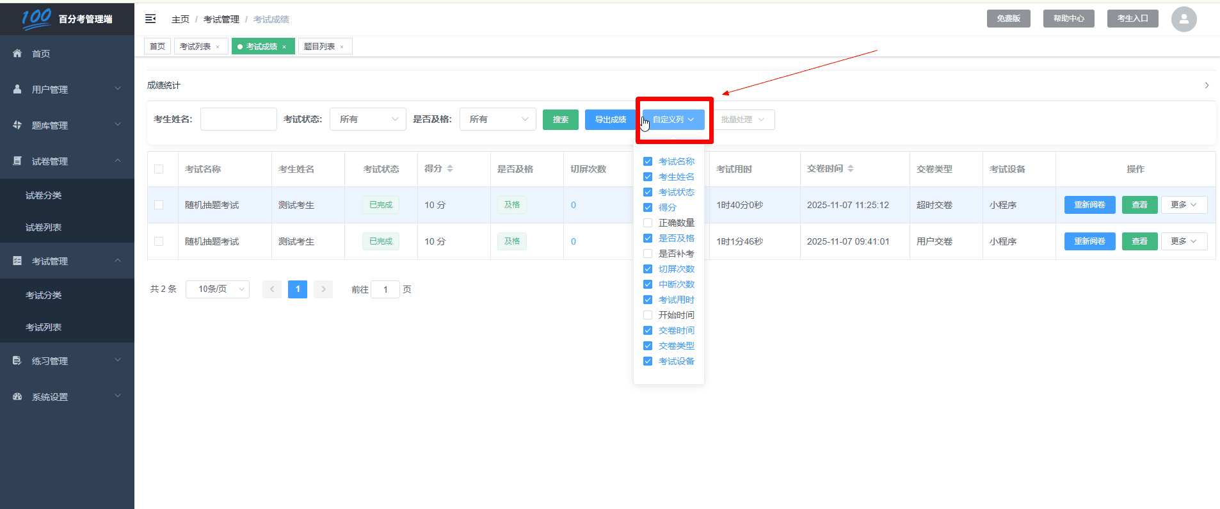Click the home icon in sidebar

[x=17, y=54]
